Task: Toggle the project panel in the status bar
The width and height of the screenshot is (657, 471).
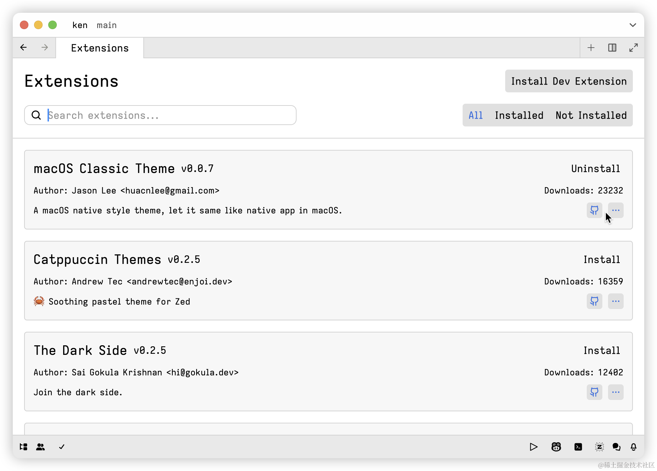Action: [23, 447]
